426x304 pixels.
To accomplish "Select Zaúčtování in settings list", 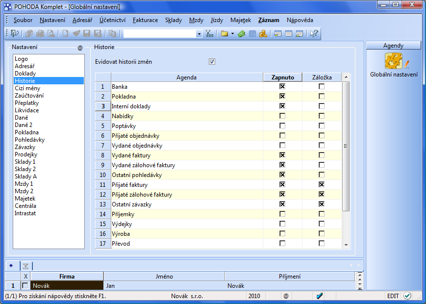I will point(29,96).
